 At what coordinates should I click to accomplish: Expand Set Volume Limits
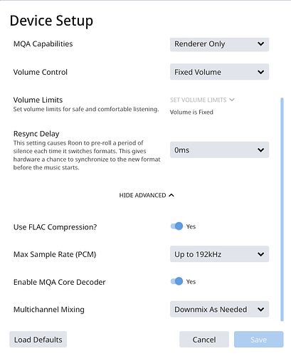(x=202, y=100)
